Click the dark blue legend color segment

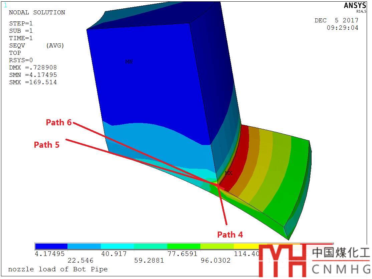tap(51, 247)
